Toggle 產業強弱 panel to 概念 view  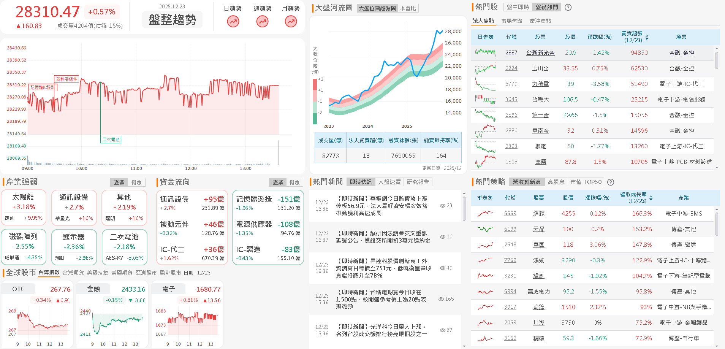click(x=137, y=182)
